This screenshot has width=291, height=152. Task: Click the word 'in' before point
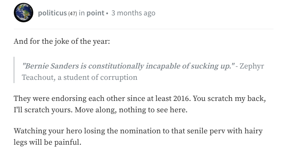(x=82, y=13)
